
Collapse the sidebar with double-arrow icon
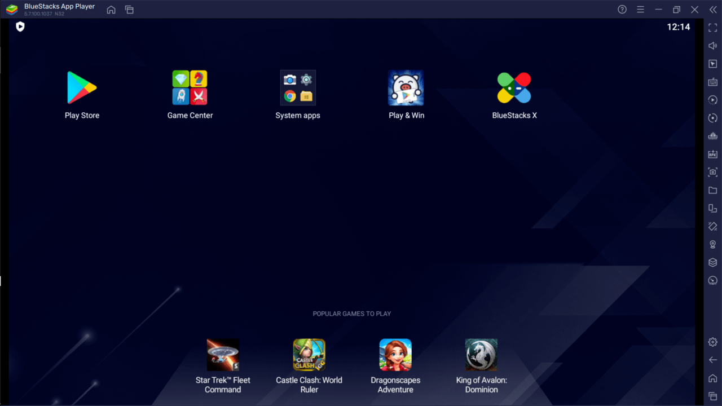712,10
